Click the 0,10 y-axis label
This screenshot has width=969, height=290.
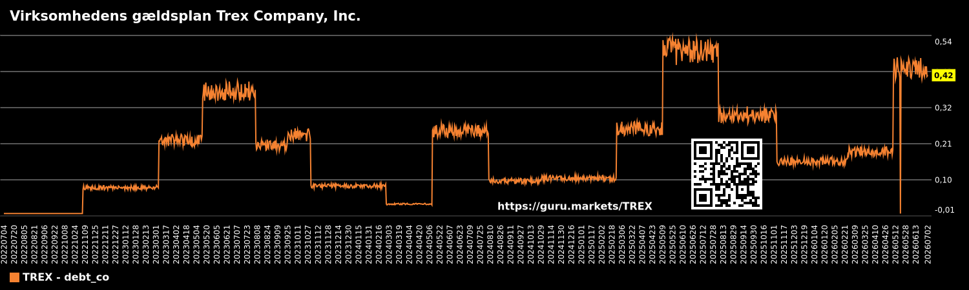(943, 180)
